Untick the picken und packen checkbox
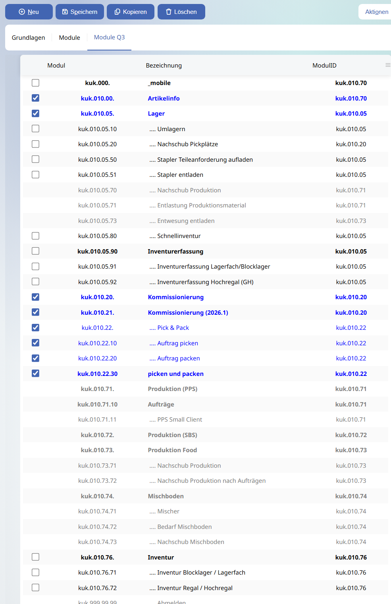The height and width of the screenshot is (604, 391). click(35, 374)
